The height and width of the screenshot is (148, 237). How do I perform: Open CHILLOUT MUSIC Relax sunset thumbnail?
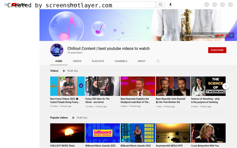[x=67, y=133]
